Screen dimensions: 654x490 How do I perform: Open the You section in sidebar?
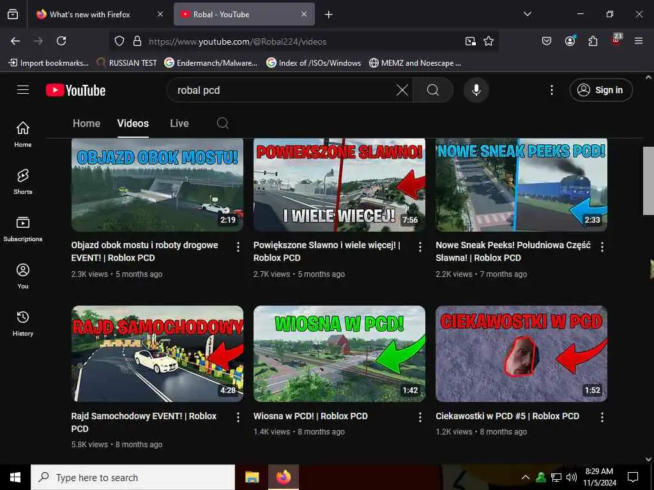23,276
